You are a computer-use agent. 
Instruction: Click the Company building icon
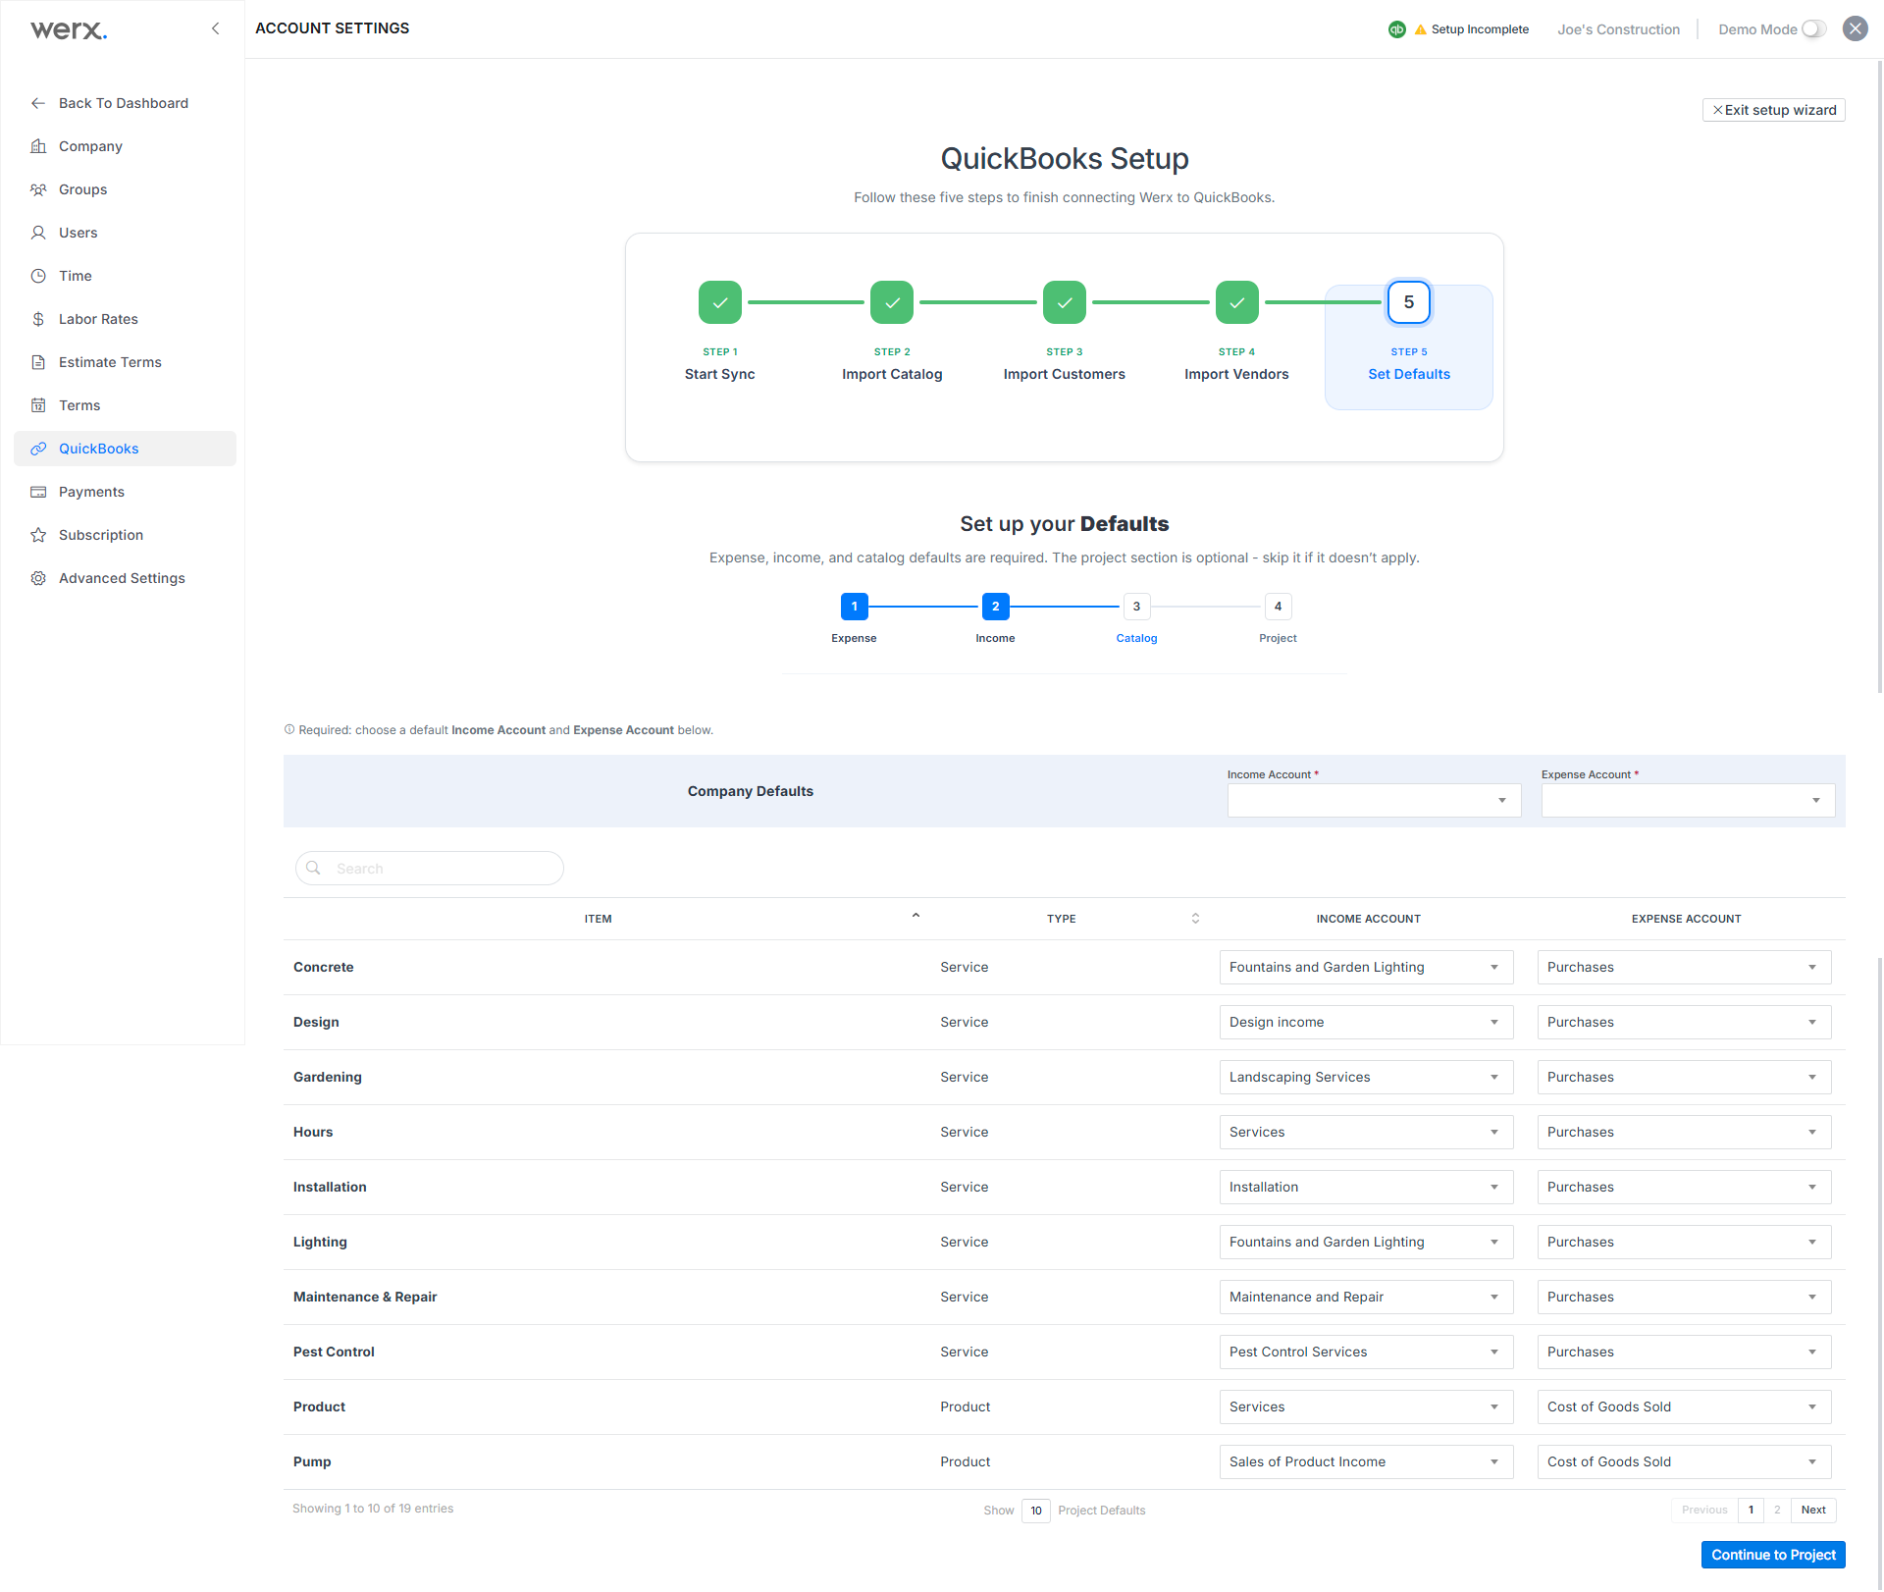(x=38, y=146)
